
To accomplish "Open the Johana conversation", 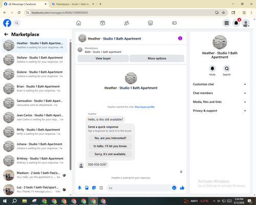I will [x=34, y=146].
